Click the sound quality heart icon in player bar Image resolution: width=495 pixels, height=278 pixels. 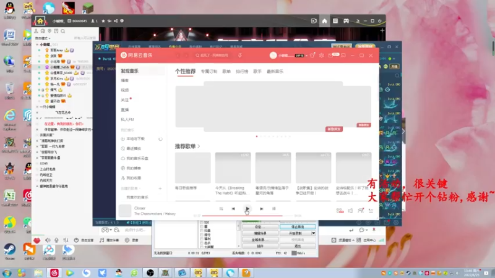(340, 211)
